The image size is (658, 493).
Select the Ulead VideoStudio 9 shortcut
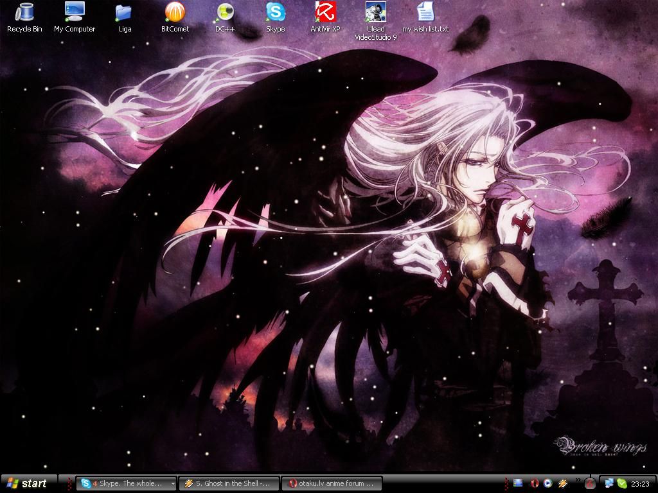tap(375, 21)
